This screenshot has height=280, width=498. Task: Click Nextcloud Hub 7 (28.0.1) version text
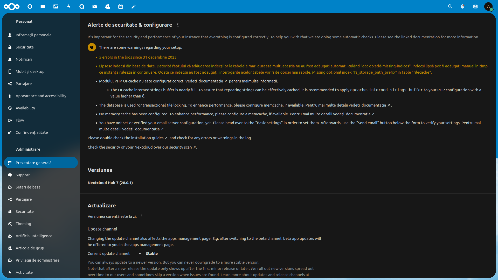[110, 183]
